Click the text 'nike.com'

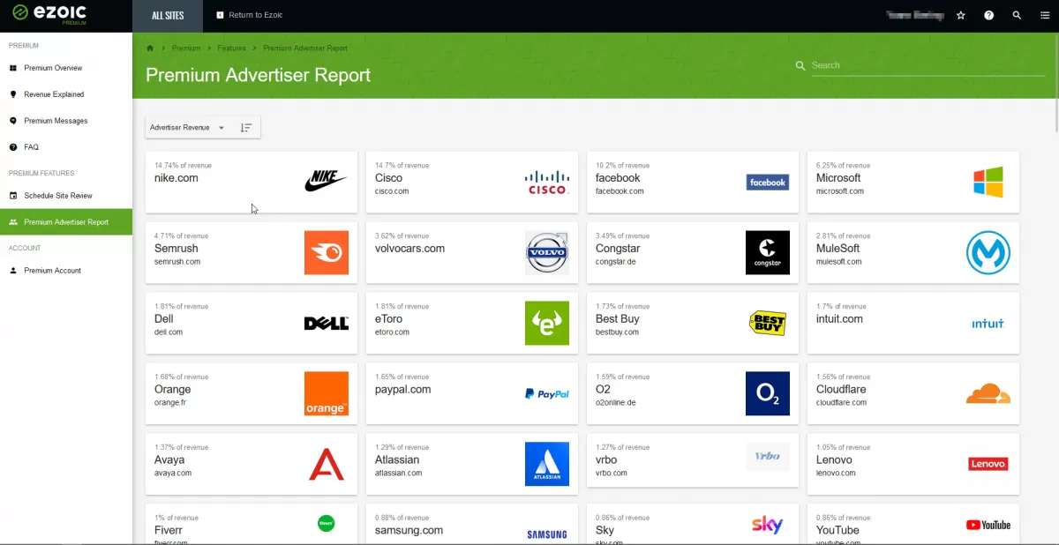[x=176, y=178]
